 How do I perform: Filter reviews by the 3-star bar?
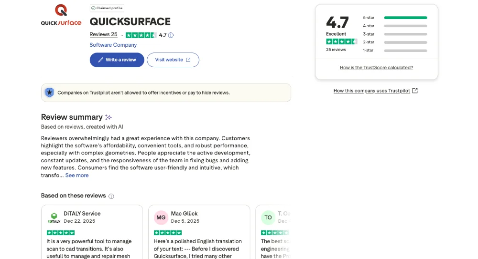click(405, 34)
